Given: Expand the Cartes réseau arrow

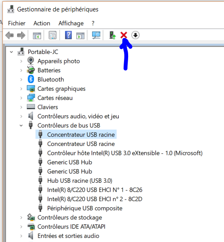Looking at the screenshot, I should click(x=21, y=98).
